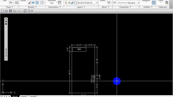The width and height of the screenshot is (173, 97).
Task: Toggle the layer freeze sun icon
Action: point(69,3)
